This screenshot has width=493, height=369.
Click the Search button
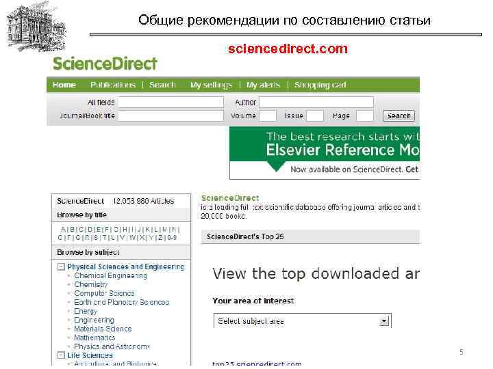click(399, 115)
